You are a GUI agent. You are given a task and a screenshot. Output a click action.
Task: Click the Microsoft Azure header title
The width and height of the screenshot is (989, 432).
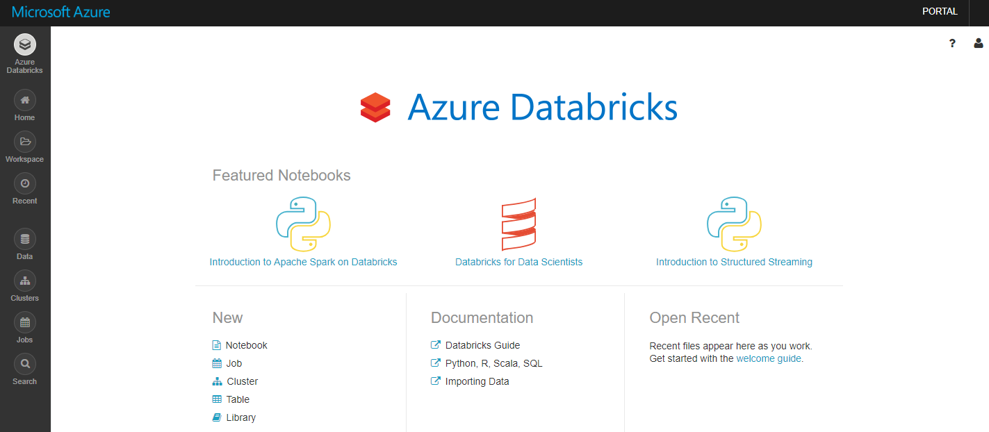[61, 12]
